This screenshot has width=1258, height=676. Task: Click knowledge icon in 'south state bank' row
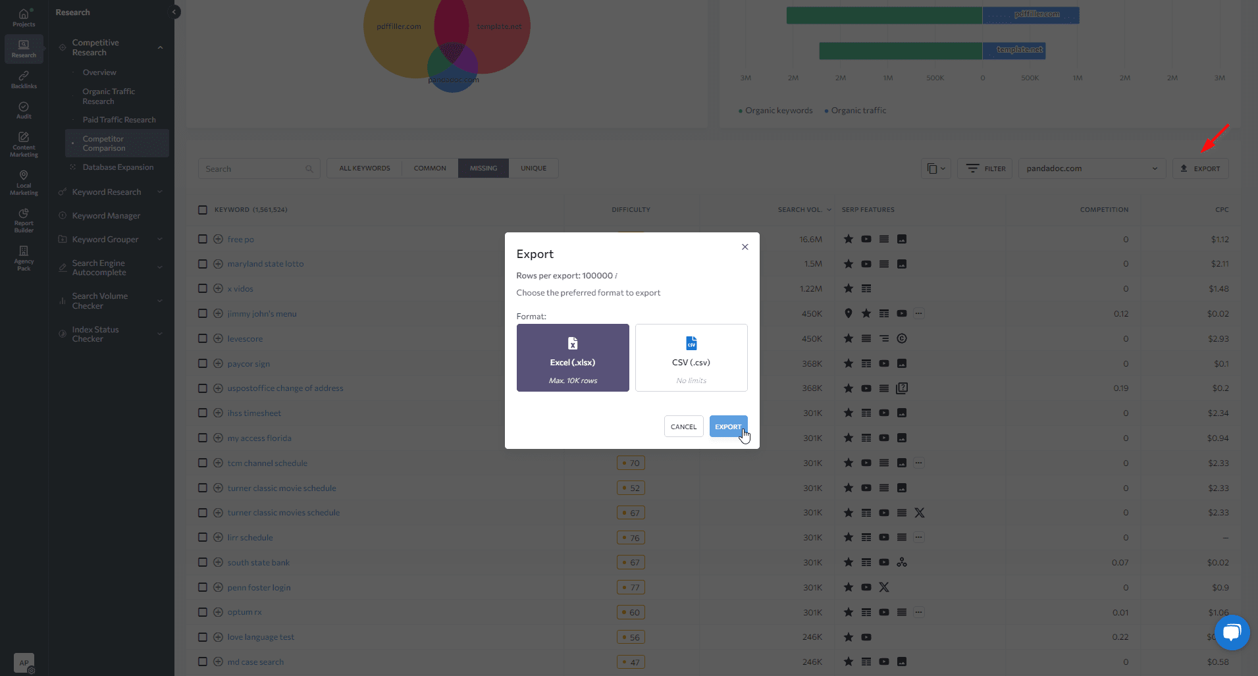tap(902, 562)
